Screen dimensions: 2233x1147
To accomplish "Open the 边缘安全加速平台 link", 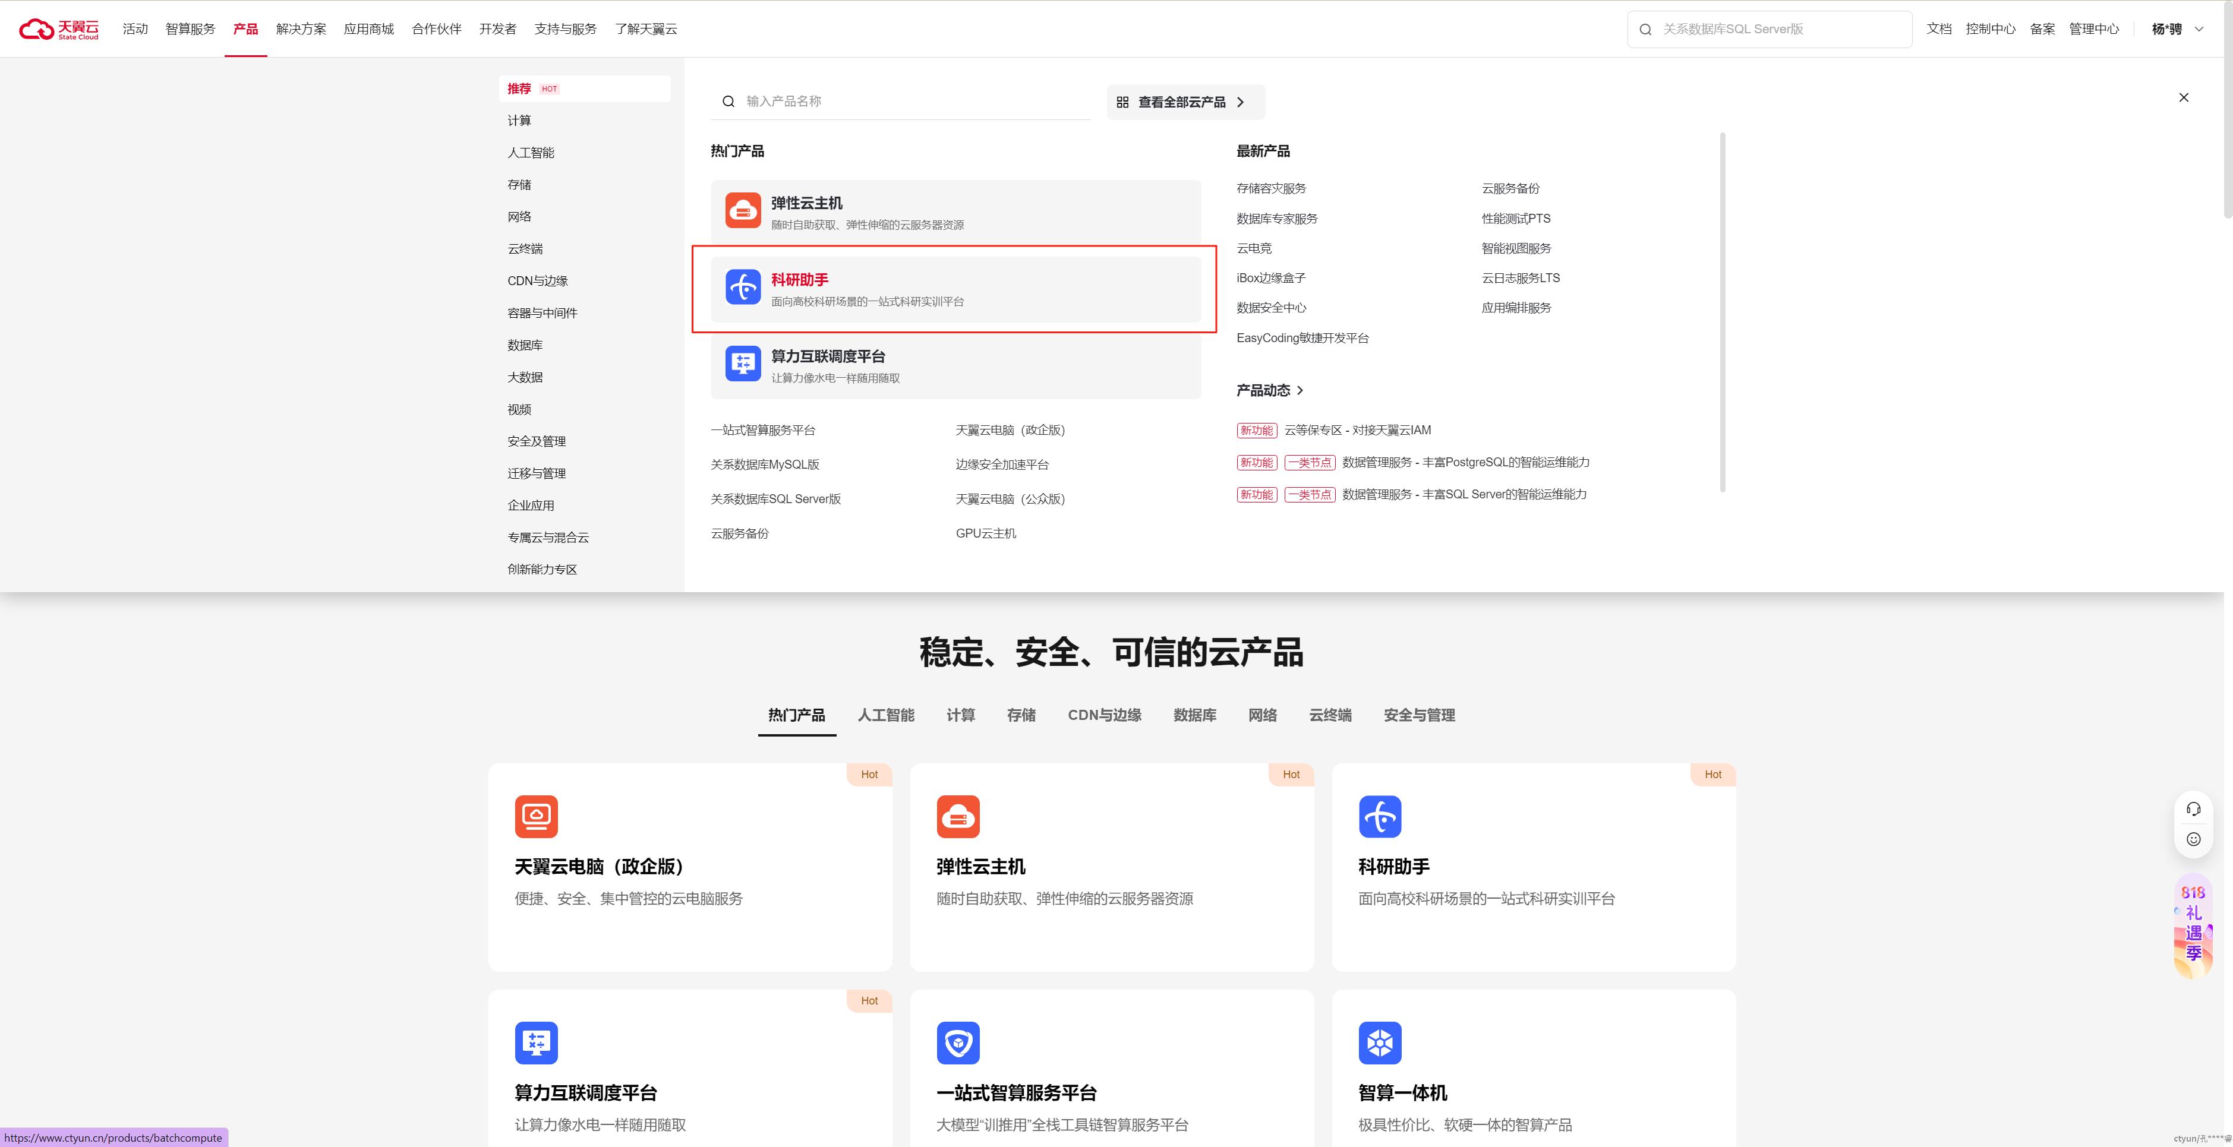I will (x=1002, y=465).
